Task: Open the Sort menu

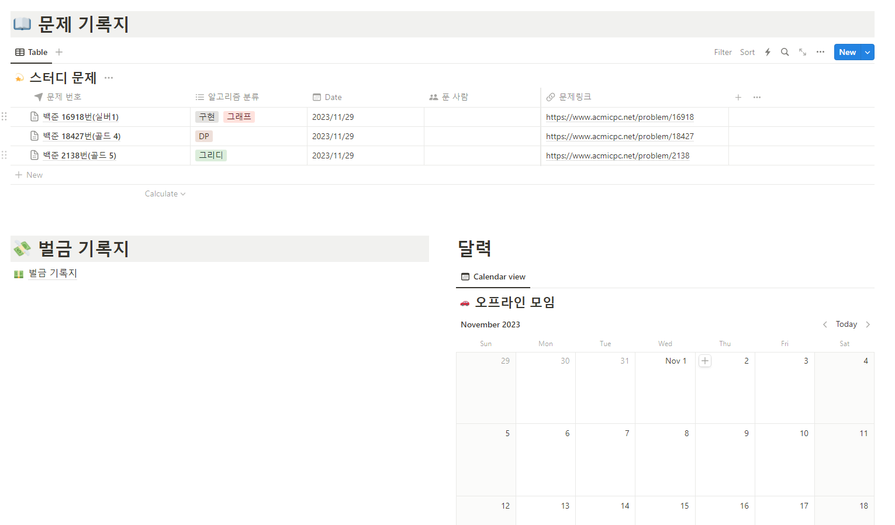Action: coord(747,52)
